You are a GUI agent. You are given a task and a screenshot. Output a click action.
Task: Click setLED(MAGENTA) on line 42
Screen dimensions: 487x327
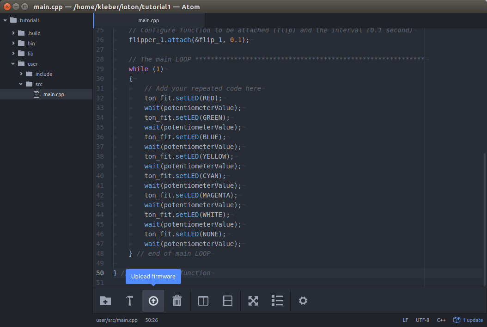click(205, 195)
